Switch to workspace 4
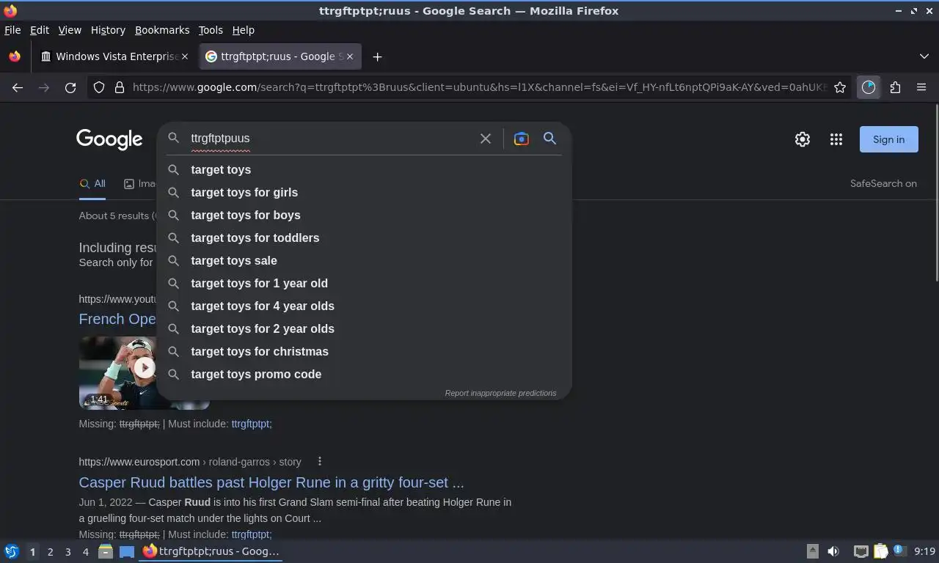This screenshot has width=939, height=563. (85, 551)
